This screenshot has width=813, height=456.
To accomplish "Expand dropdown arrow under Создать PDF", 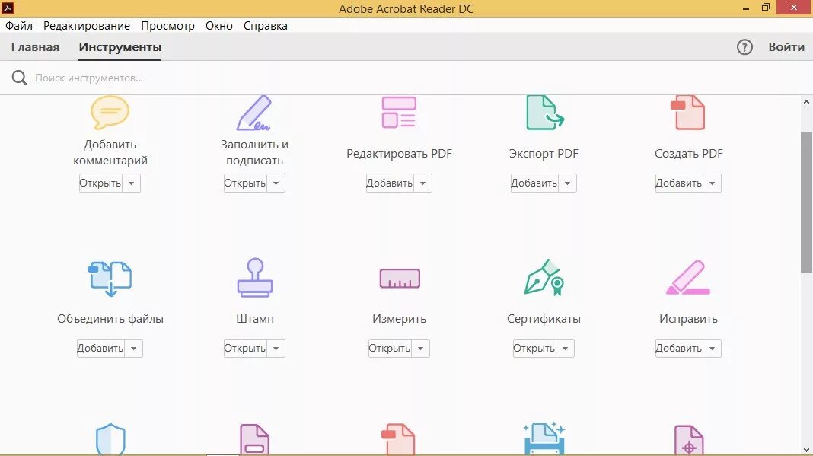I will (x=713, y=183).
